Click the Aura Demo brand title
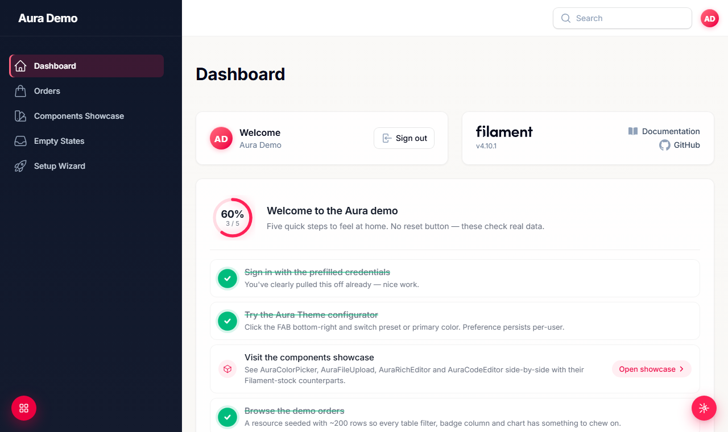The height and width of the screenshot is (432, 728). [48, 18]
